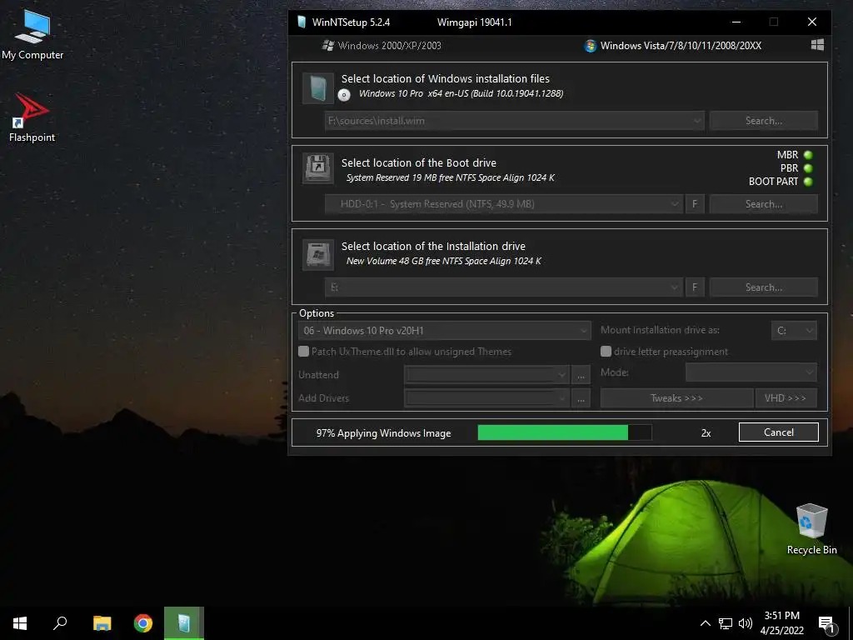
Task: Open Windows 10 Pro v20H1 edition dropdown
Action: 445,331
